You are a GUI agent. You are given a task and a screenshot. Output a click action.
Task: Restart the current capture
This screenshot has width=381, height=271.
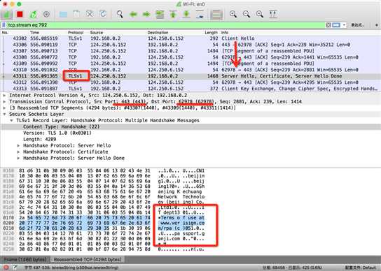[x=33, y=14]
